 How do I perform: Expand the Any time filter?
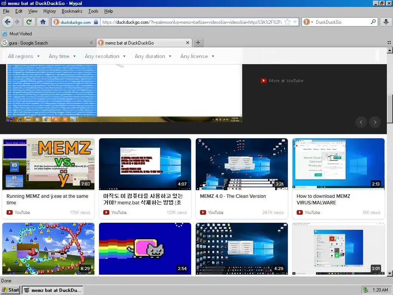[62, 56]
